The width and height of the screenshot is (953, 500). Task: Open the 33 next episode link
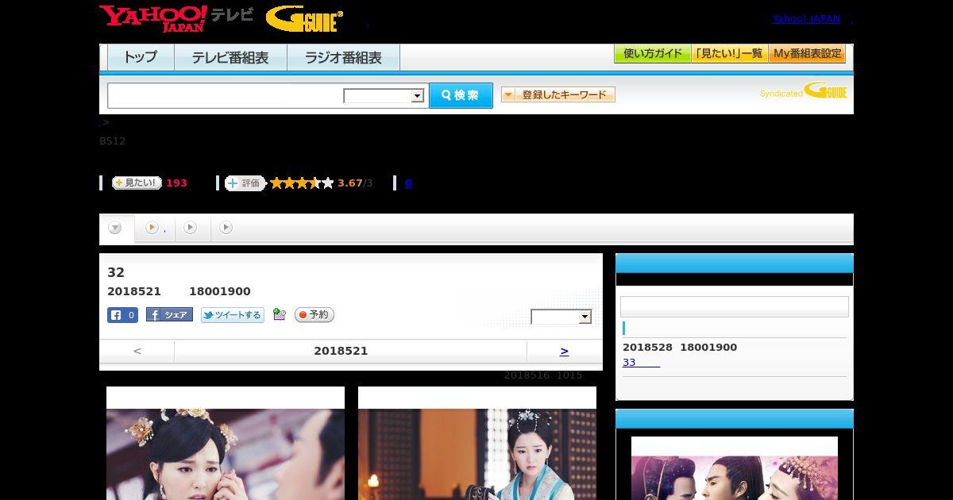[x=641, y=362]
